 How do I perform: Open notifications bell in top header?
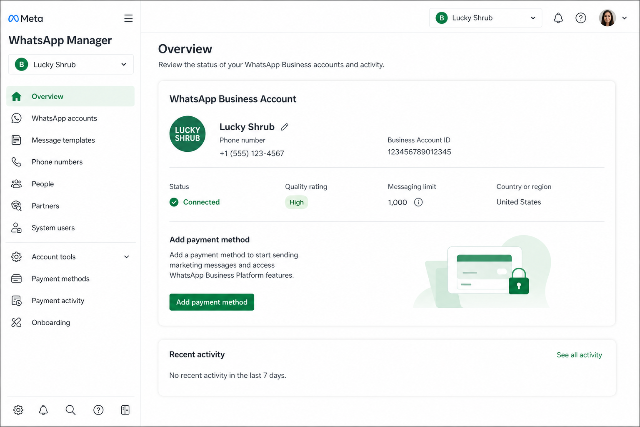point(558,18)
